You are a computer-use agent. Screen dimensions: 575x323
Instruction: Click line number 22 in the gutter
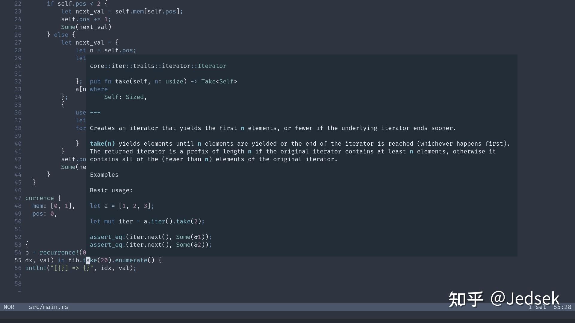(x=18, y=4)
